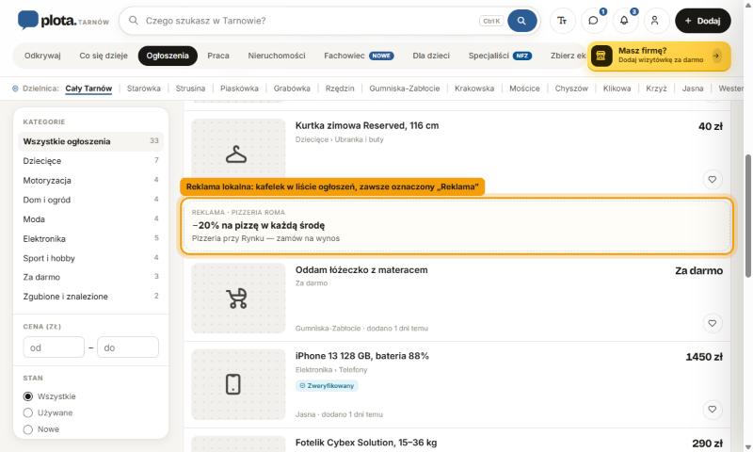Screen dimensions: 753x452
Task: Favorite the iPhone 13 listing
Action: click(x=713, y=410)
